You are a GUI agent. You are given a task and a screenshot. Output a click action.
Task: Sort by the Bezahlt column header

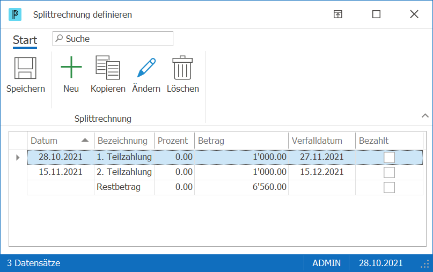(389, 141)
